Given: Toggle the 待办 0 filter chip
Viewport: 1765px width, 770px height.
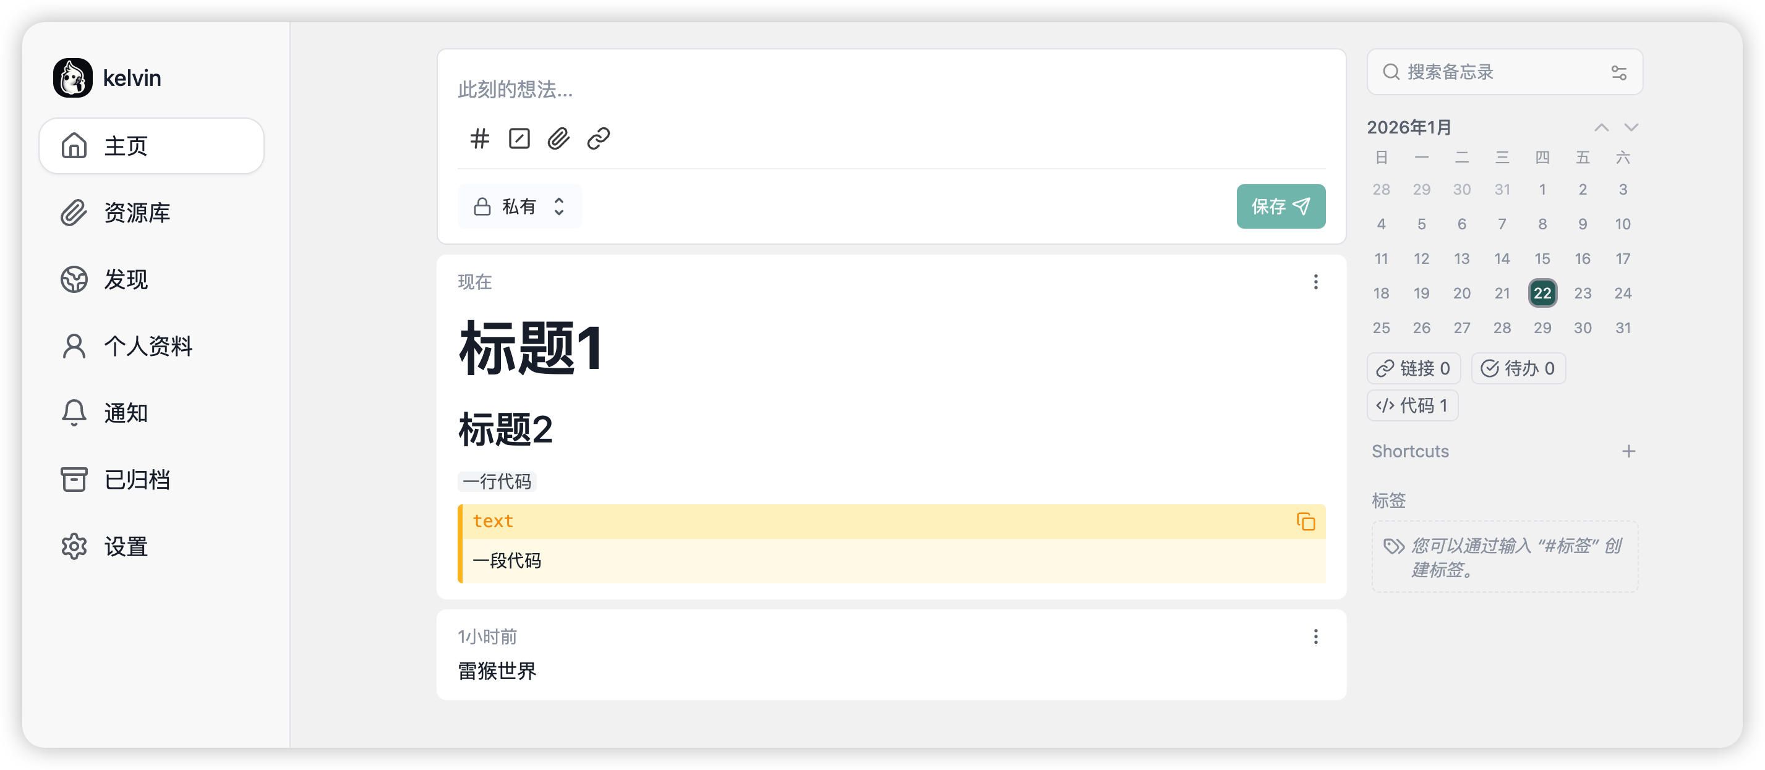Looking at the screenshot, I should point(1518,368).
